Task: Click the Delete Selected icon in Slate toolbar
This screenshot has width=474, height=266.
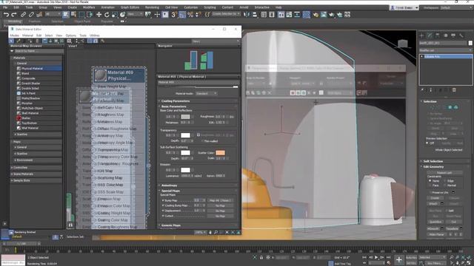Action: coord(37,41)
